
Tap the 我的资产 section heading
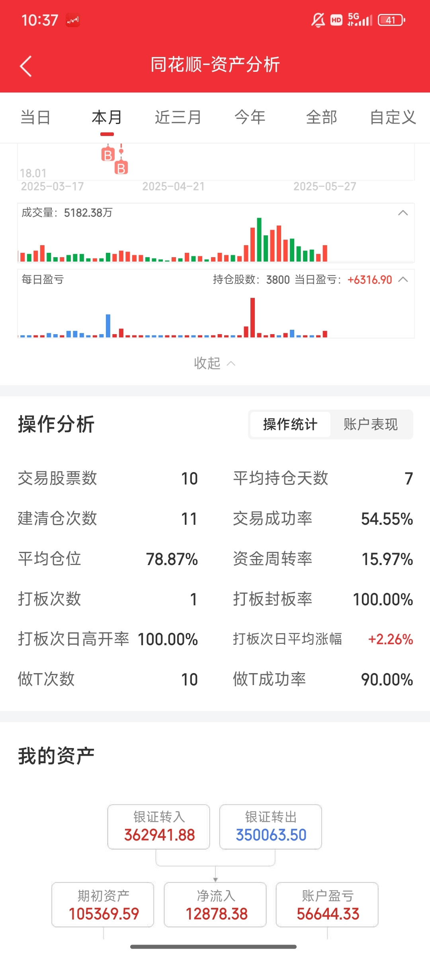(56, 756)
